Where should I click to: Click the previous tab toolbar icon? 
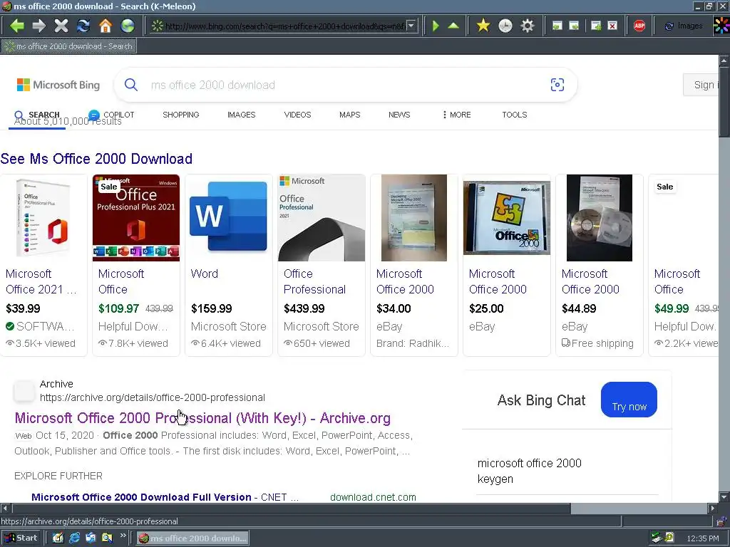pyautogui.click(x=557, y=26)
